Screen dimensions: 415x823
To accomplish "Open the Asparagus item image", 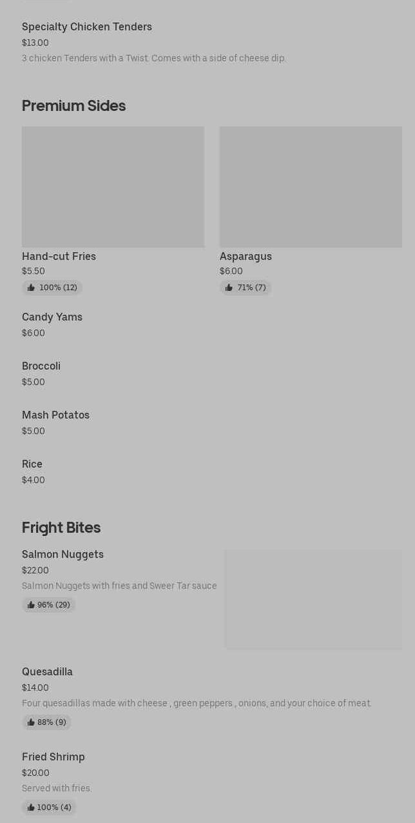I will pos(311,186).
